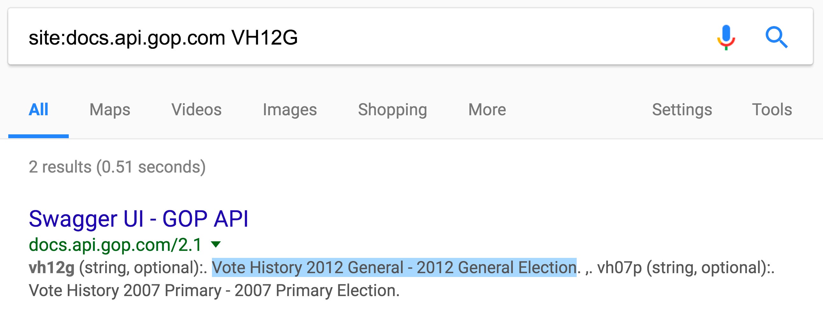Switch to the Images tab
The width and height of the screenshot is (823, 319).
point(290,110)
